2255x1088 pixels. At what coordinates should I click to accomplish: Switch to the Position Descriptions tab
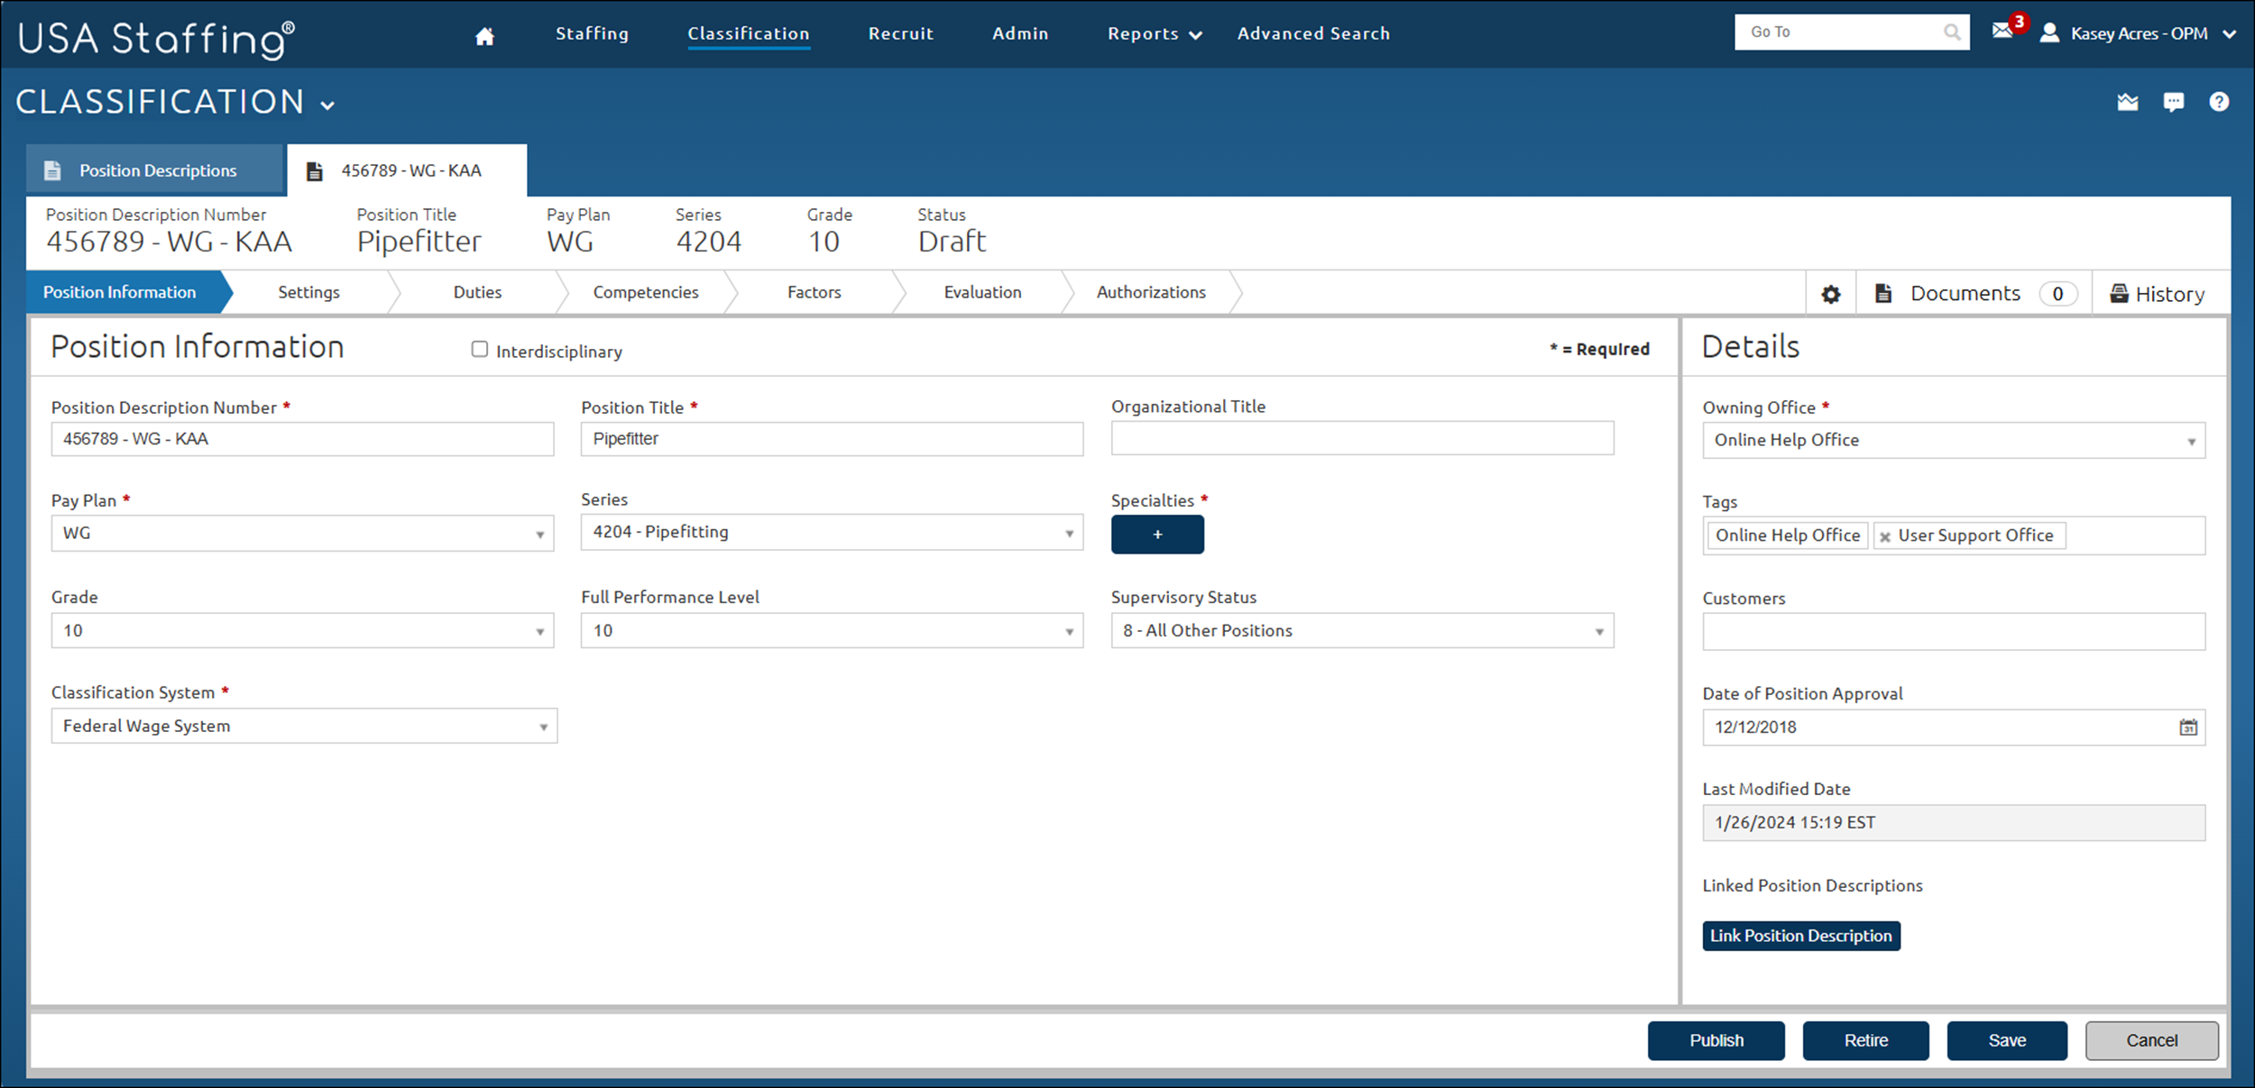[155, 170]
